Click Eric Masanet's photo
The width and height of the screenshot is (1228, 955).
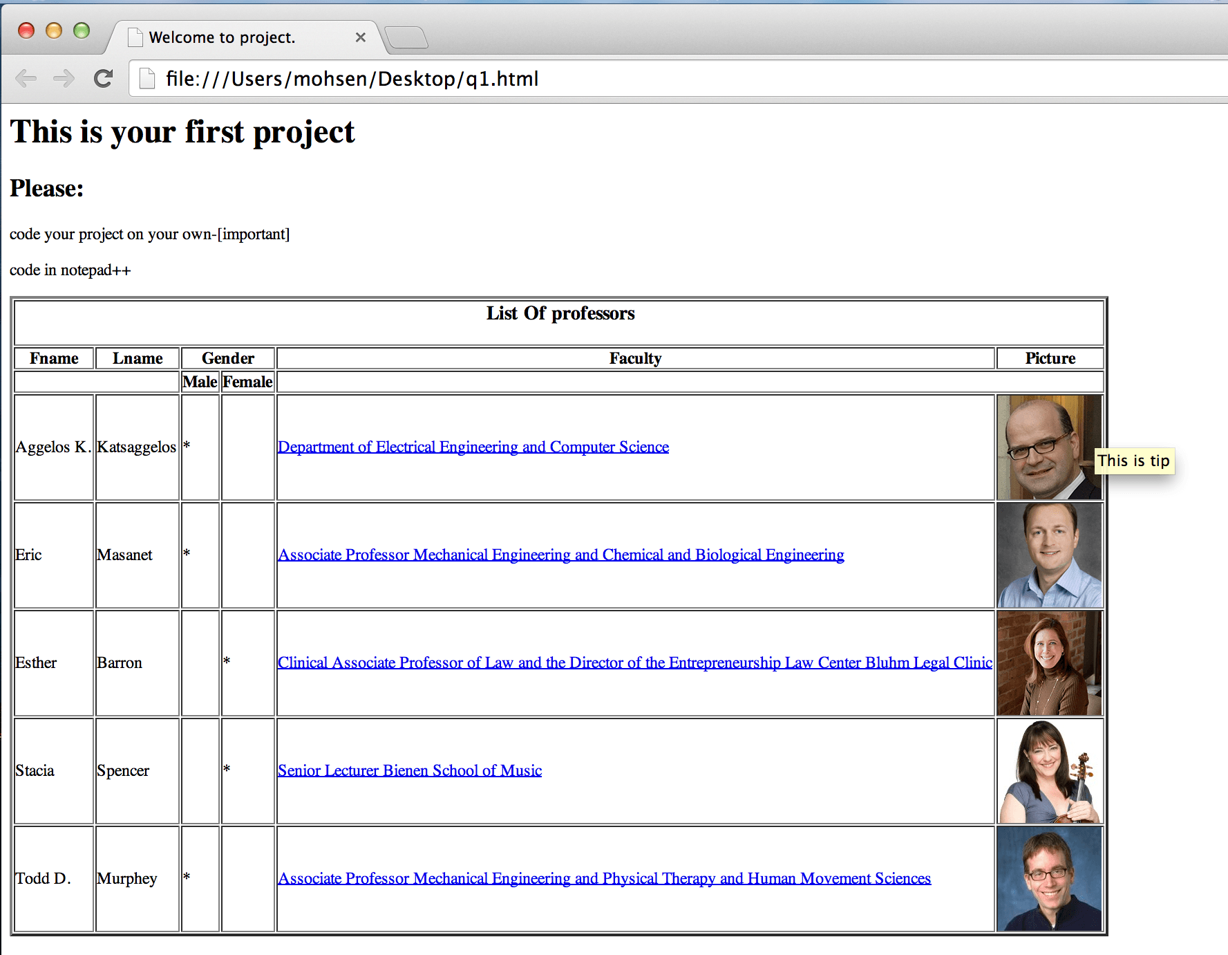coord(1049,555)
